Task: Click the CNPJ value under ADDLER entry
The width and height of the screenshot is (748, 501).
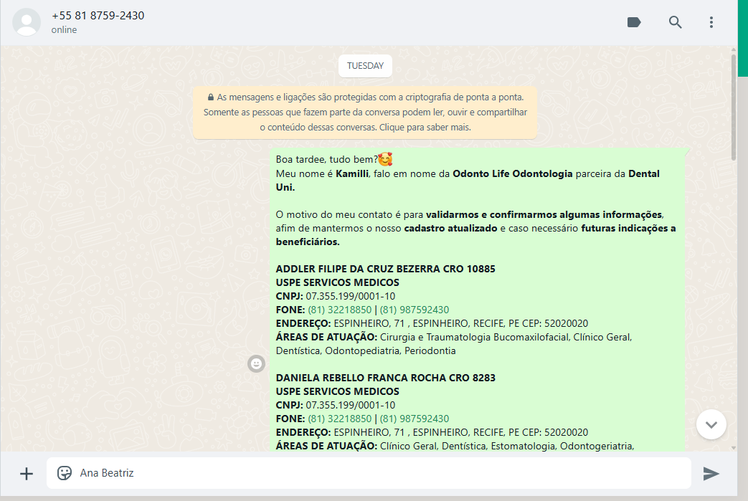Action: [350, 297]
